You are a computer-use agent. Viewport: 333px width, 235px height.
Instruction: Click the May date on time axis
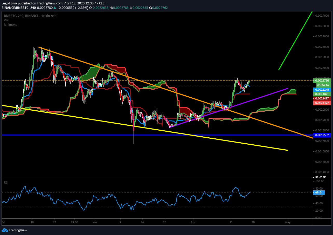288,223
